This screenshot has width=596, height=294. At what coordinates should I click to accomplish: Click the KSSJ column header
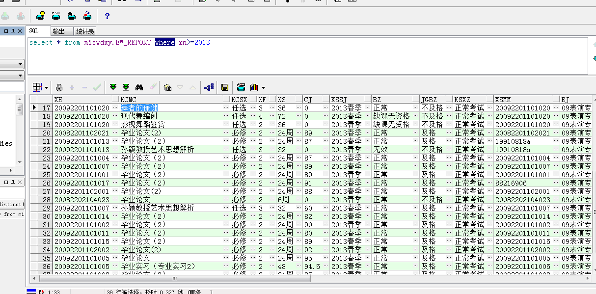coord(350,100)
